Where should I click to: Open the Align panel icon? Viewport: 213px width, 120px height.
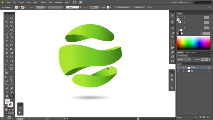[x=172, y=88]
